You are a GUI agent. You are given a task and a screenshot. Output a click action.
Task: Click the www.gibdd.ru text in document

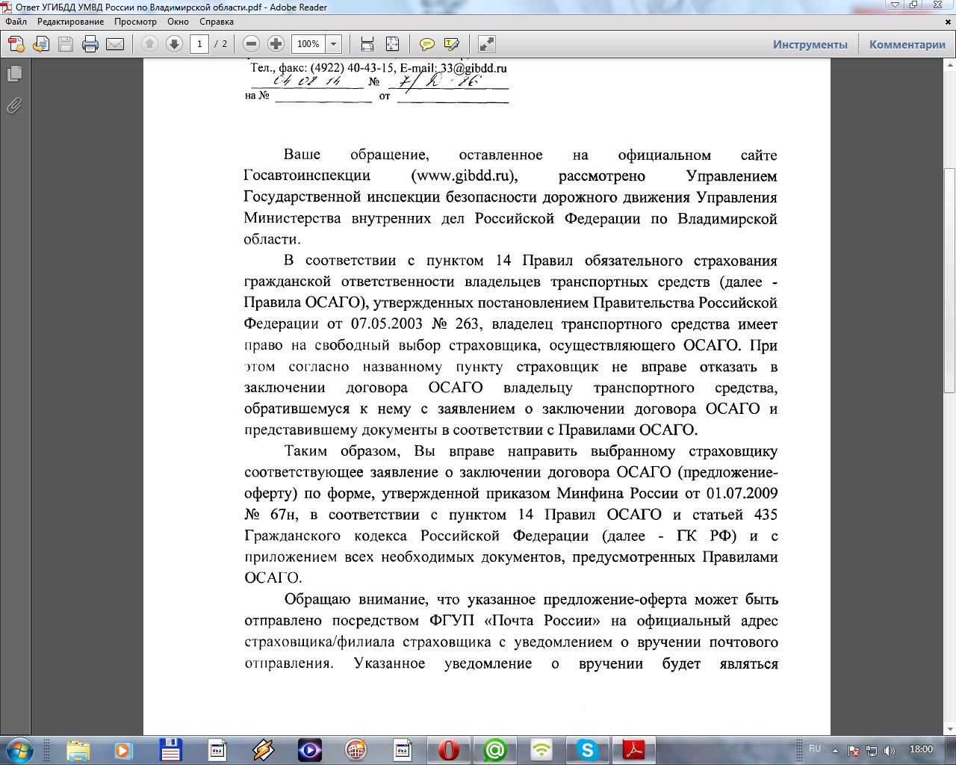pos(464,176)
